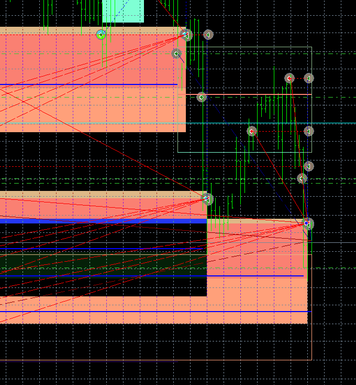Click the thin salmon line inside outlined box
The width and height of the screenshot is (356, 385).
point(244,94)
